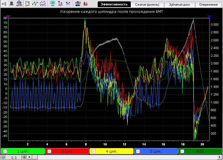This screenshot has width=223, height=160.
Task: Switch to the Сжатие (дизель) tab
Action: [147, 5]
